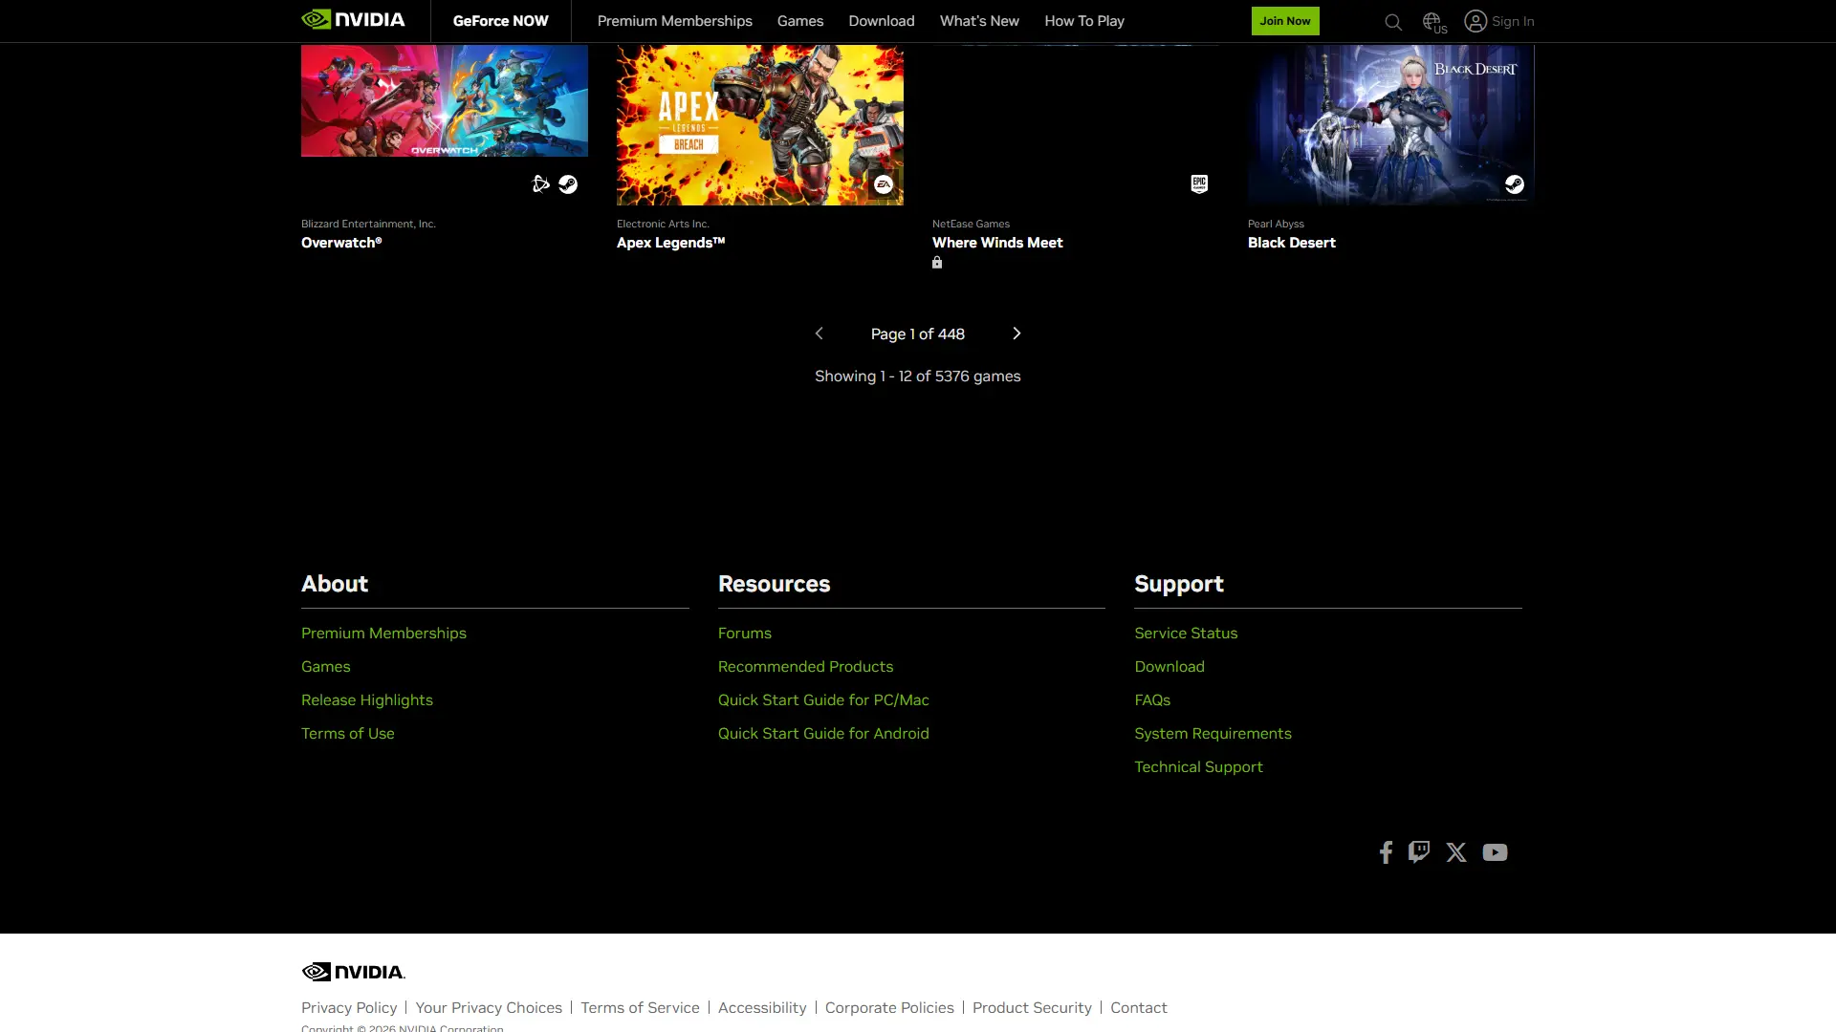This screenshot has width=1836, height=1032.
Task: Open the X social icon
Action: [1456, 852]
